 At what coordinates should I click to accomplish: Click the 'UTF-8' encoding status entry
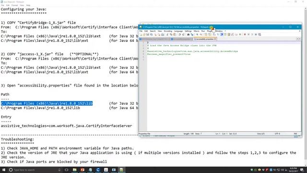(x=277, y=134)
